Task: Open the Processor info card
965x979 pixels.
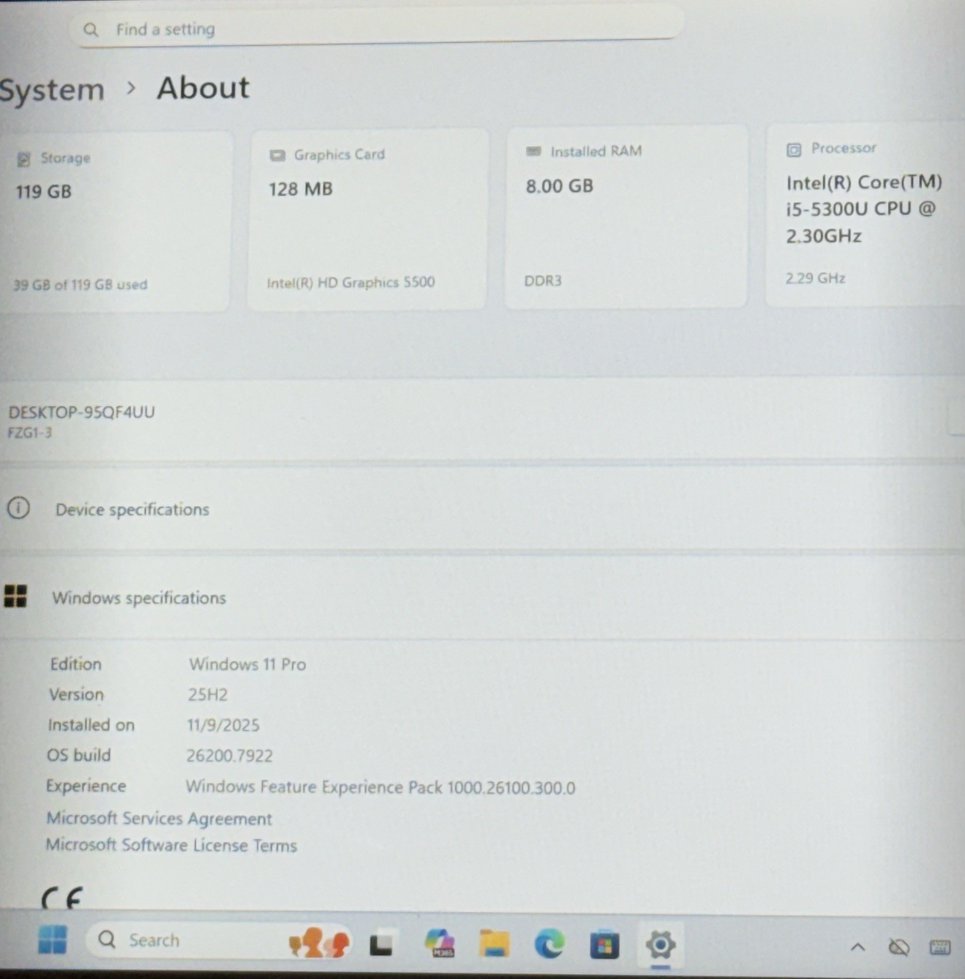Action: [865, 215]
